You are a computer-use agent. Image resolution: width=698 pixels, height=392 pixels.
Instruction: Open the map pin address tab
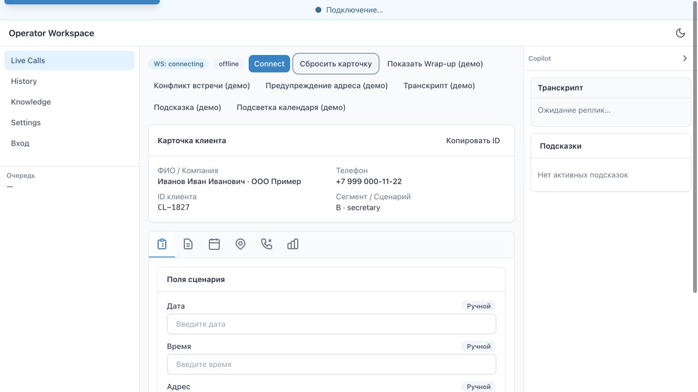pyautogui.click(x=240, y=244)
